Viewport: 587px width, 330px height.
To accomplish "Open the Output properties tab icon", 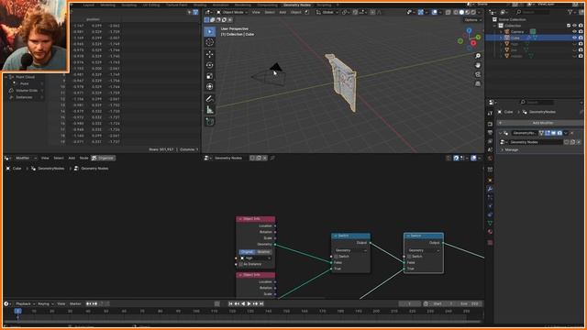I will click(x=490, y=133).
